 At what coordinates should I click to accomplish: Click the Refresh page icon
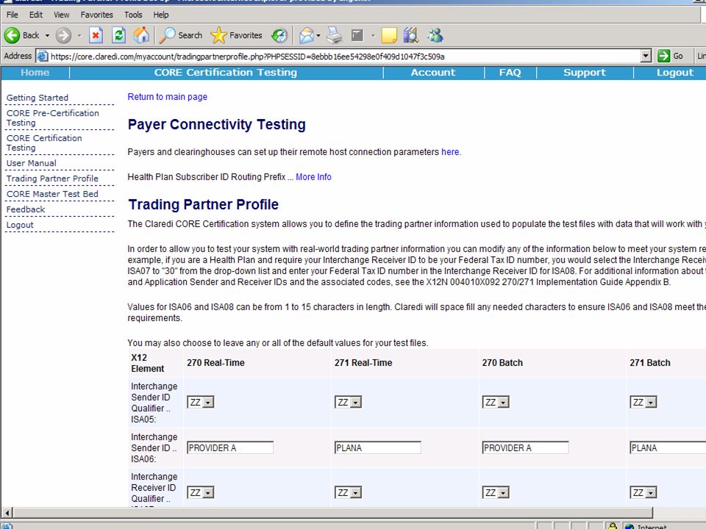(119, 35)
